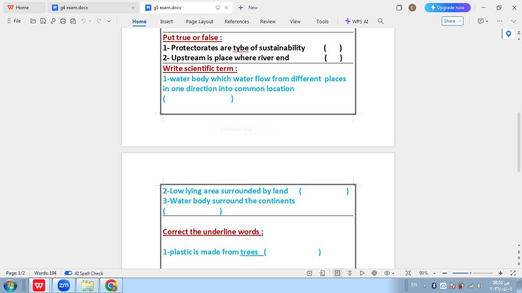
Task: Adjust the zoom slider handle
Action: click(470, 273)
